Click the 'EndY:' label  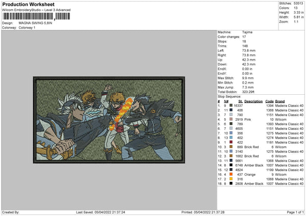pyautogui.click(x=222, y=73)
